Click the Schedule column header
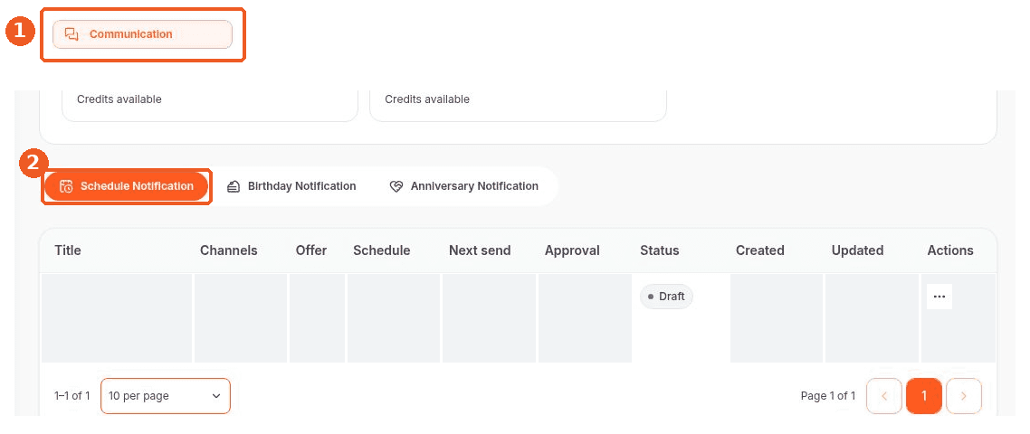This screenshot has height=434, width=1030. [x=382, y=250]
